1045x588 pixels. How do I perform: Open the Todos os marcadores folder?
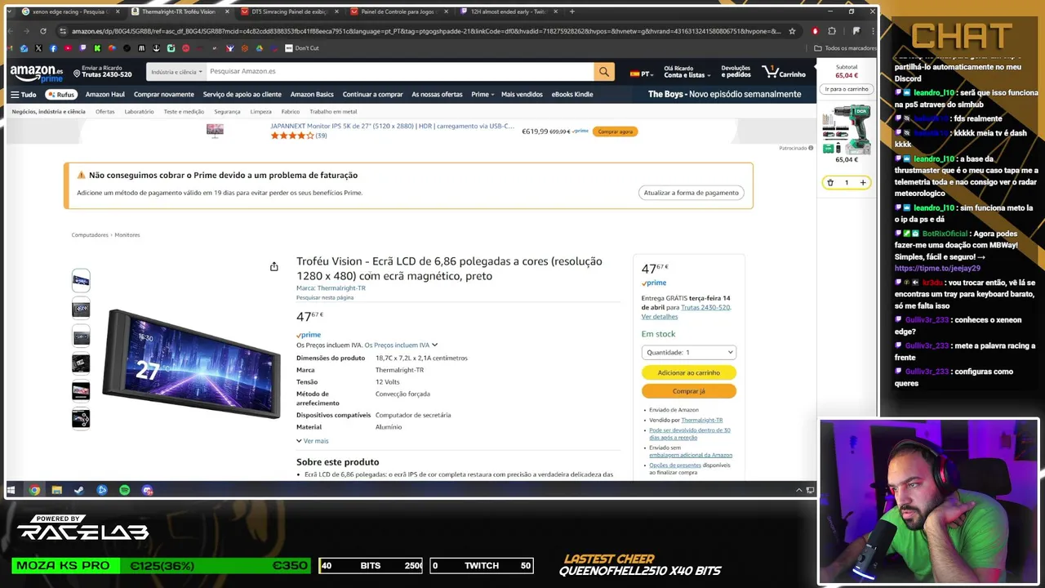pos(845,48)
